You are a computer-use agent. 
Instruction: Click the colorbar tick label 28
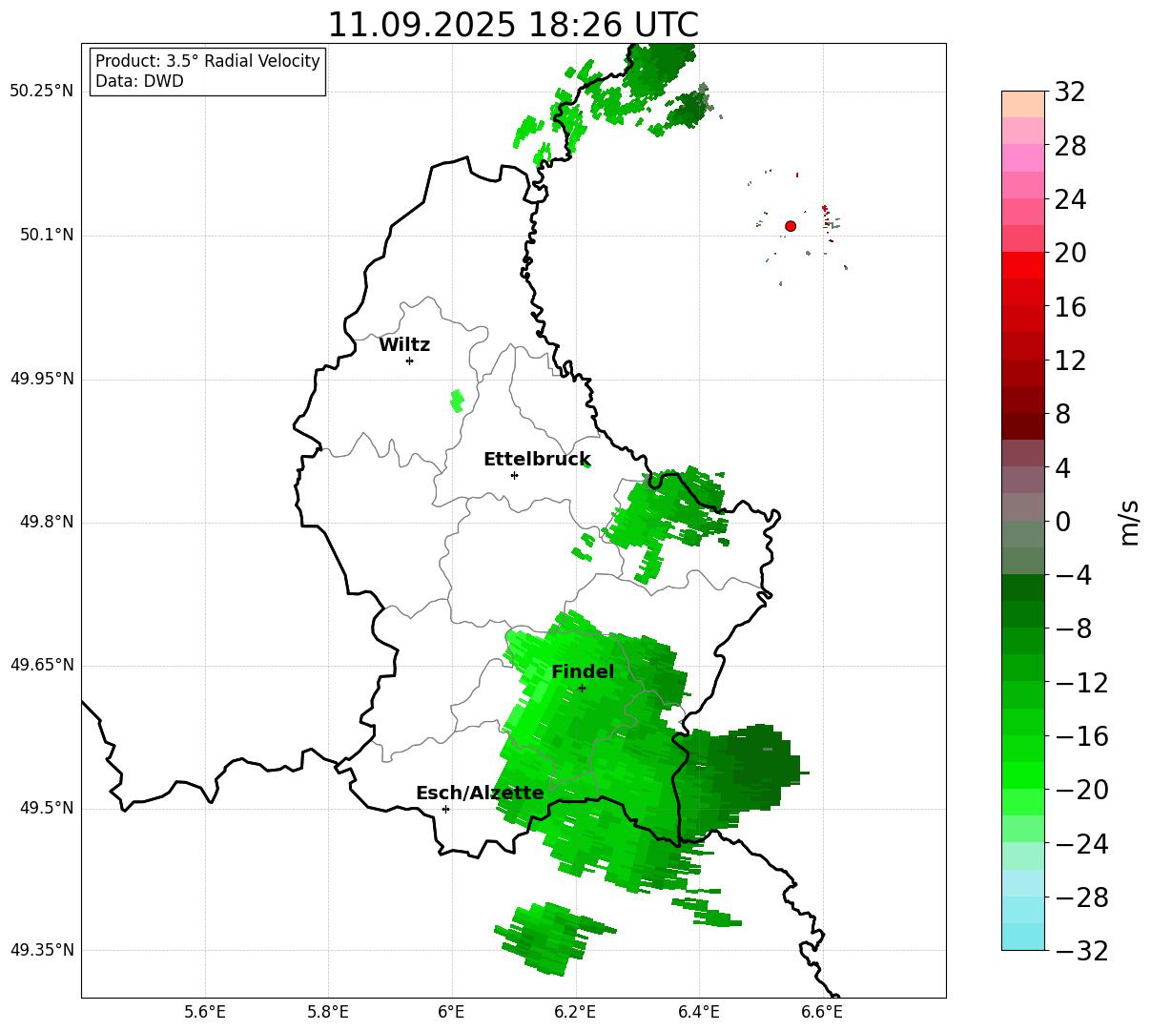click(x=1070, y=147)
